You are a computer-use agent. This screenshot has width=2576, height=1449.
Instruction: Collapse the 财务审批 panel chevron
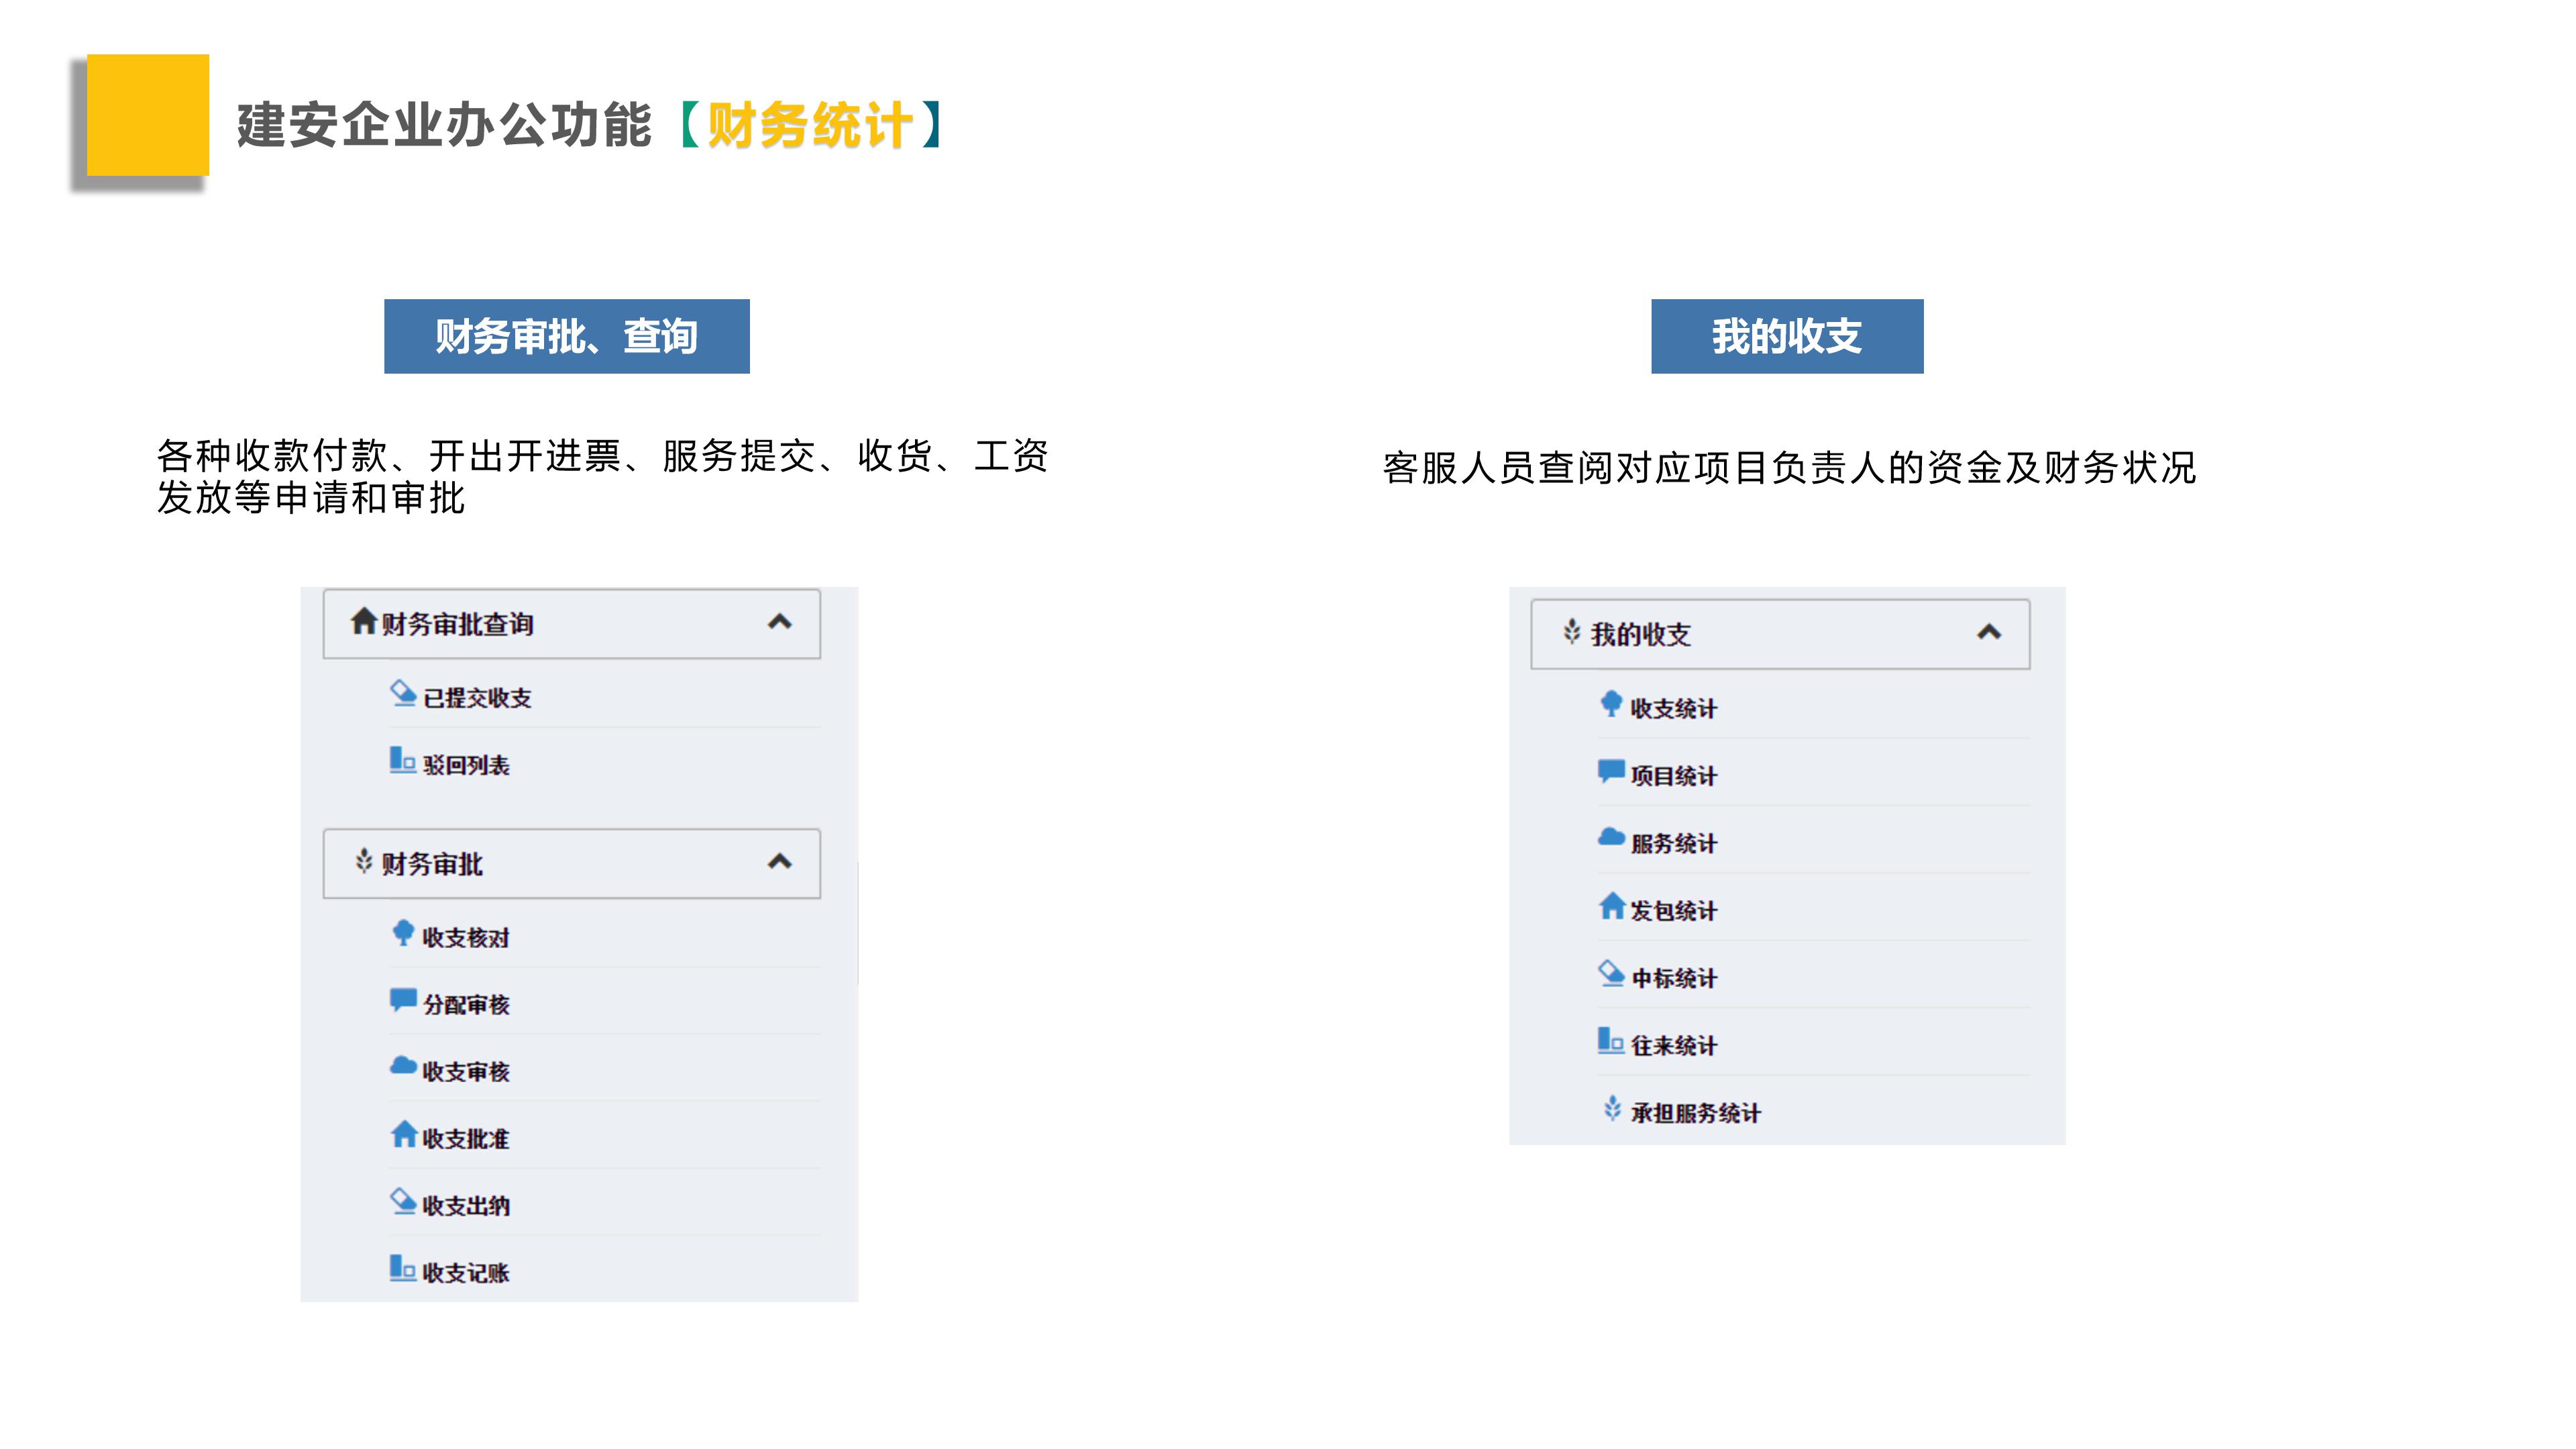[x=779, y=861]
